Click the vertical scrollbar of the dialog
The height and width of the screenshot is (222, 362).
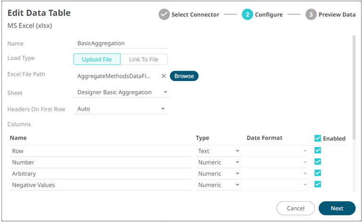pos(354,85)
